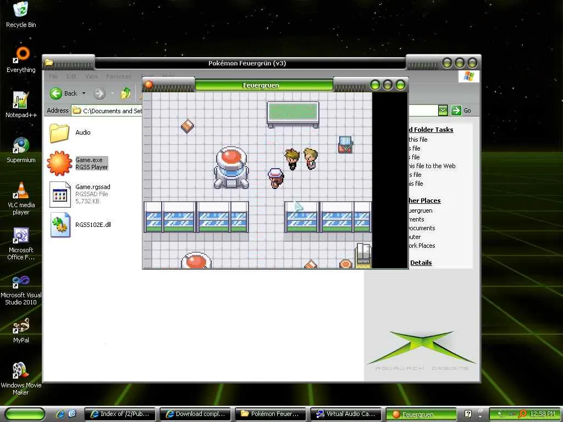Click the green table in the game room
Image resolution: width=563 pixels, height=422 pixels.
tap(293, 115)
